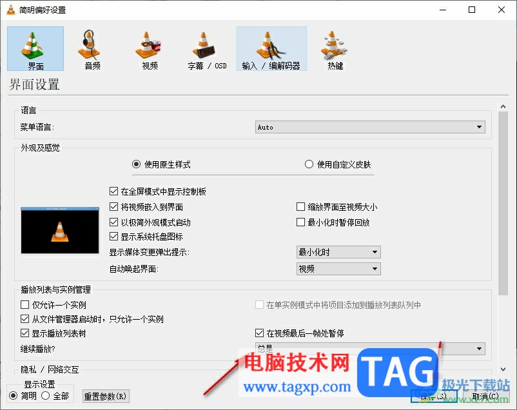Click the VLC interface preview thumbnail
The width and height of the screenshot is (517, 410).
click(60, 230)
